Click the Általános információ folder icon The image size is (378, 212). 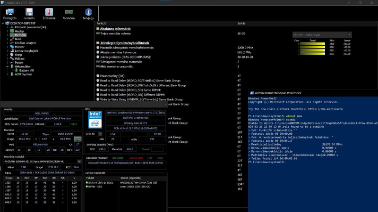point(98,29)
